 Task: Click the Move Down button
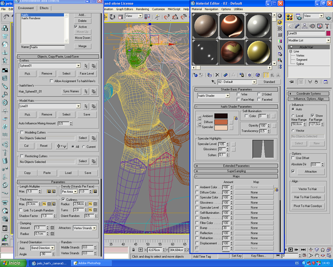point(82,38)
